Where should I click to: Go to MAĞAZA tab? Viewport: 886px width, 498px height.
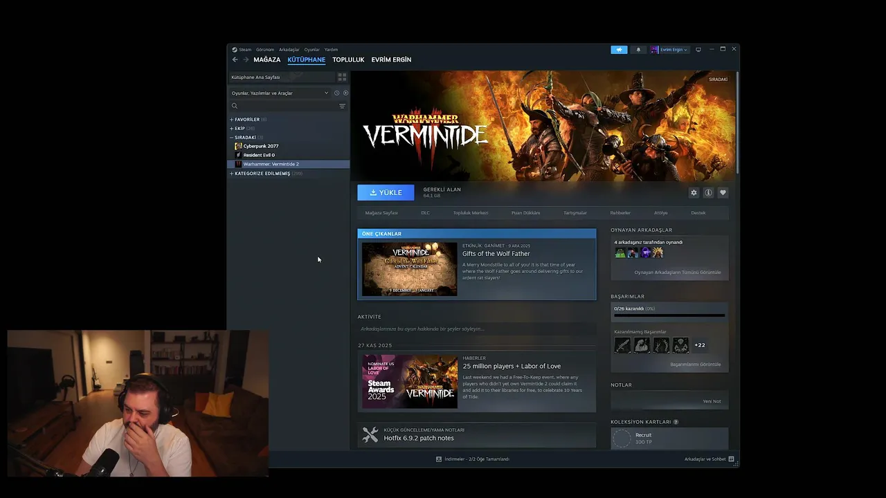(x=266, y=59)
